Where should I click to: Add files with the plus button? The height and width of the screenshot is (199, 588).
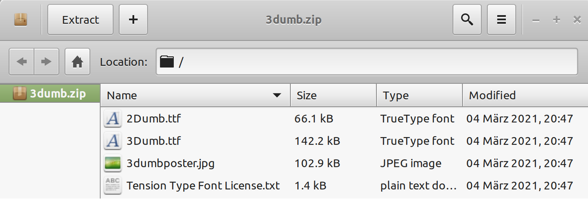click(x=133, y=20)
